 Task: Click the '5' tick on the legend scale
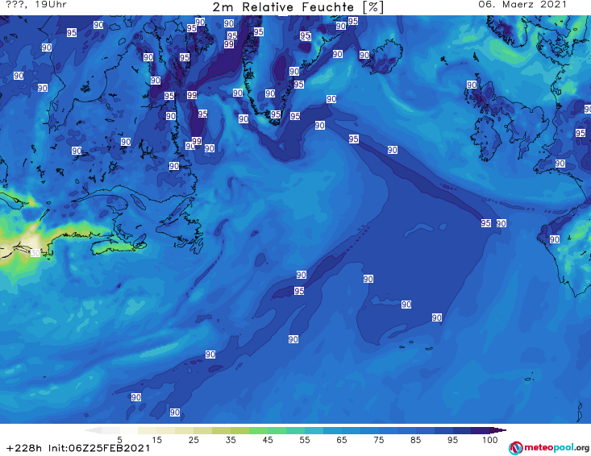click(x=119, y=440)
